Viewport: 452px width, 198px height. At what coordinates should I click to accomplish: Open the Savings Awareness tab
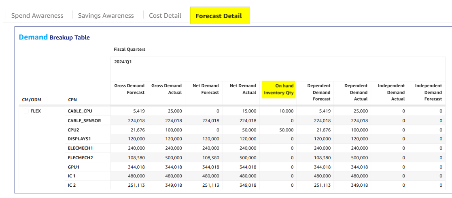click(106, 15)
